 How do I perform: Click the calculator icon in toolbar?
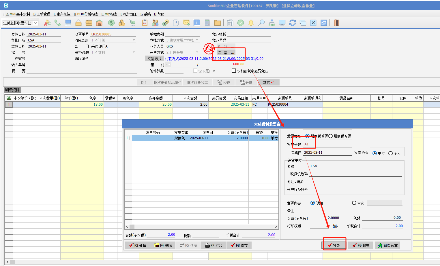coord(207,23)
